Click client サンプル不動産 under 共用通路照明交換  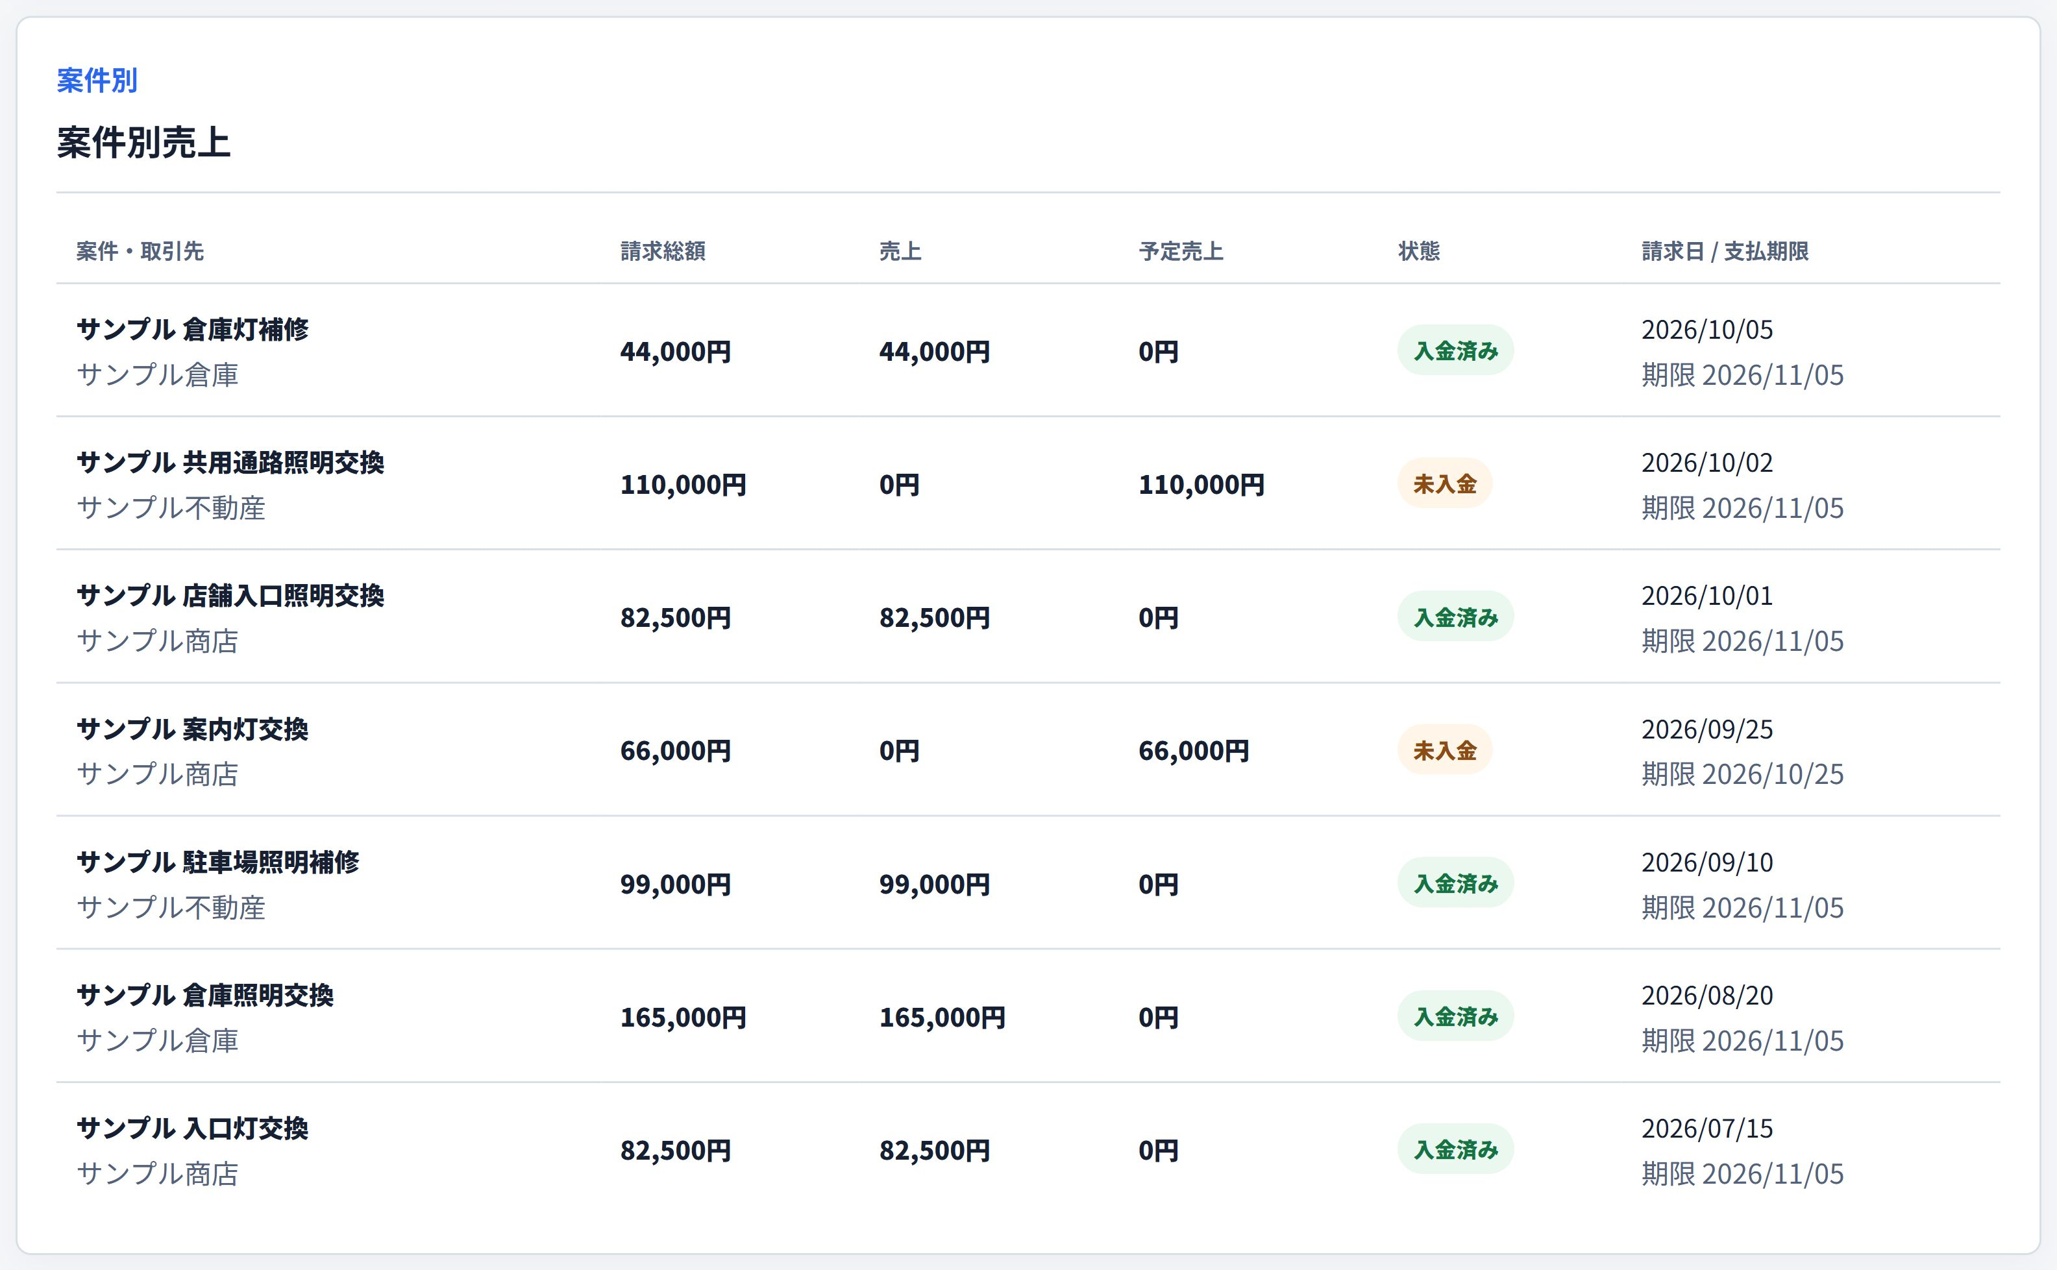pos(171,507)
